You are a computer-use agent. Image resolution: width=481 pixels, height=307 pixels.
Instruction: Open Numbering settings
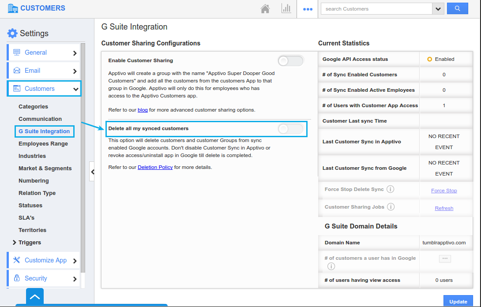point(34,181)
